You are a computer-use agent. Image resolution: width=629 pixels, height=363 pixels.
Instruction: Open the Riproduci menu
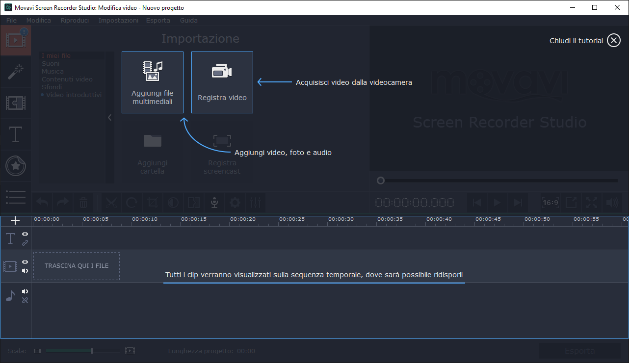pos(75,20)
